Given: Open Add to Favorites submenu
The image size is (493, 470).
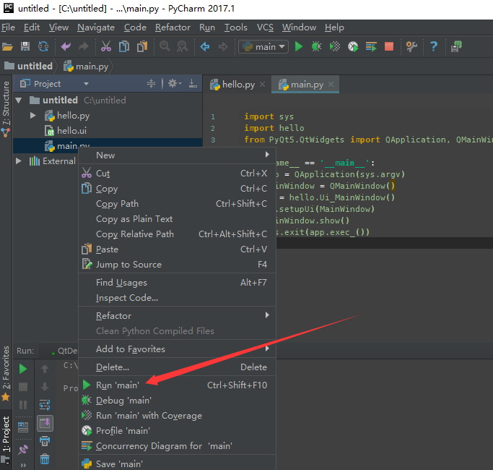Looking at the screenshot, I should pos(177,349).
